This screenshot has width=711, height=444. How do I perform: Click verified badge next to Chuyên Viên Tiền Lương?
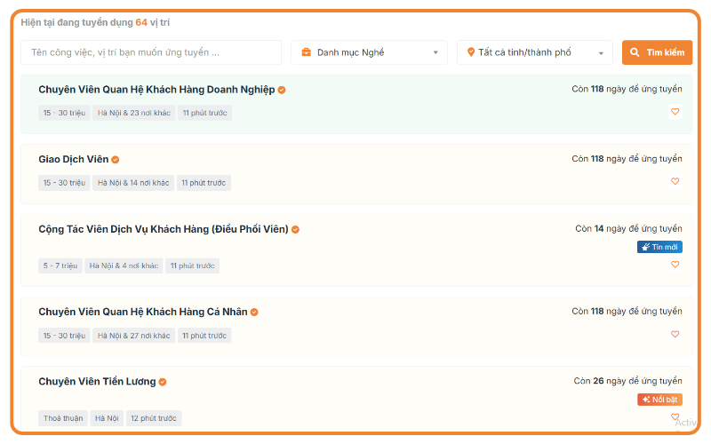tap(163, 382)
